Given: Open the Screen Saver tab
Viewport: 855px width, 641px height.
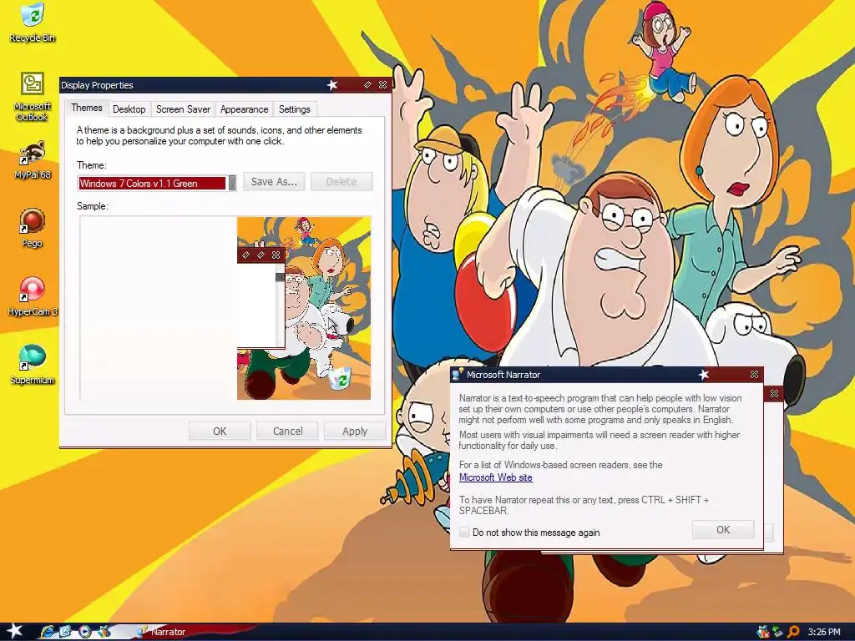Looking at the screenshot, I should (x=183, y=109).
